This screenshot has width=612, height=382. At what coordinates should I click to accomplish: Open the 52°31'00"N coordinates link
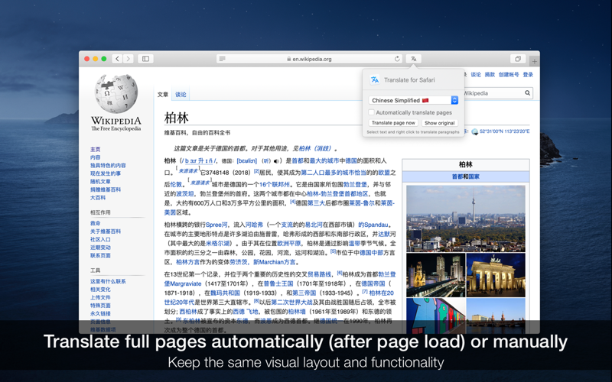pos(505,131)
